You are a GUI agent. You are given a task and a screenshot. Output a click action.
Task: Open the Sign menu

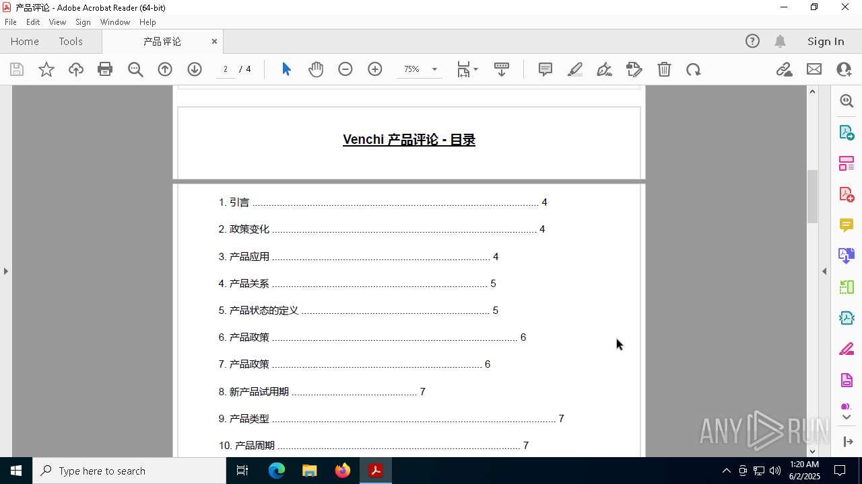coord(83,22)
